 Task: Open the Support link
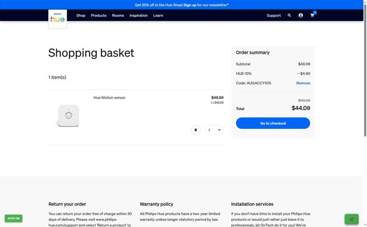(274, 15)
